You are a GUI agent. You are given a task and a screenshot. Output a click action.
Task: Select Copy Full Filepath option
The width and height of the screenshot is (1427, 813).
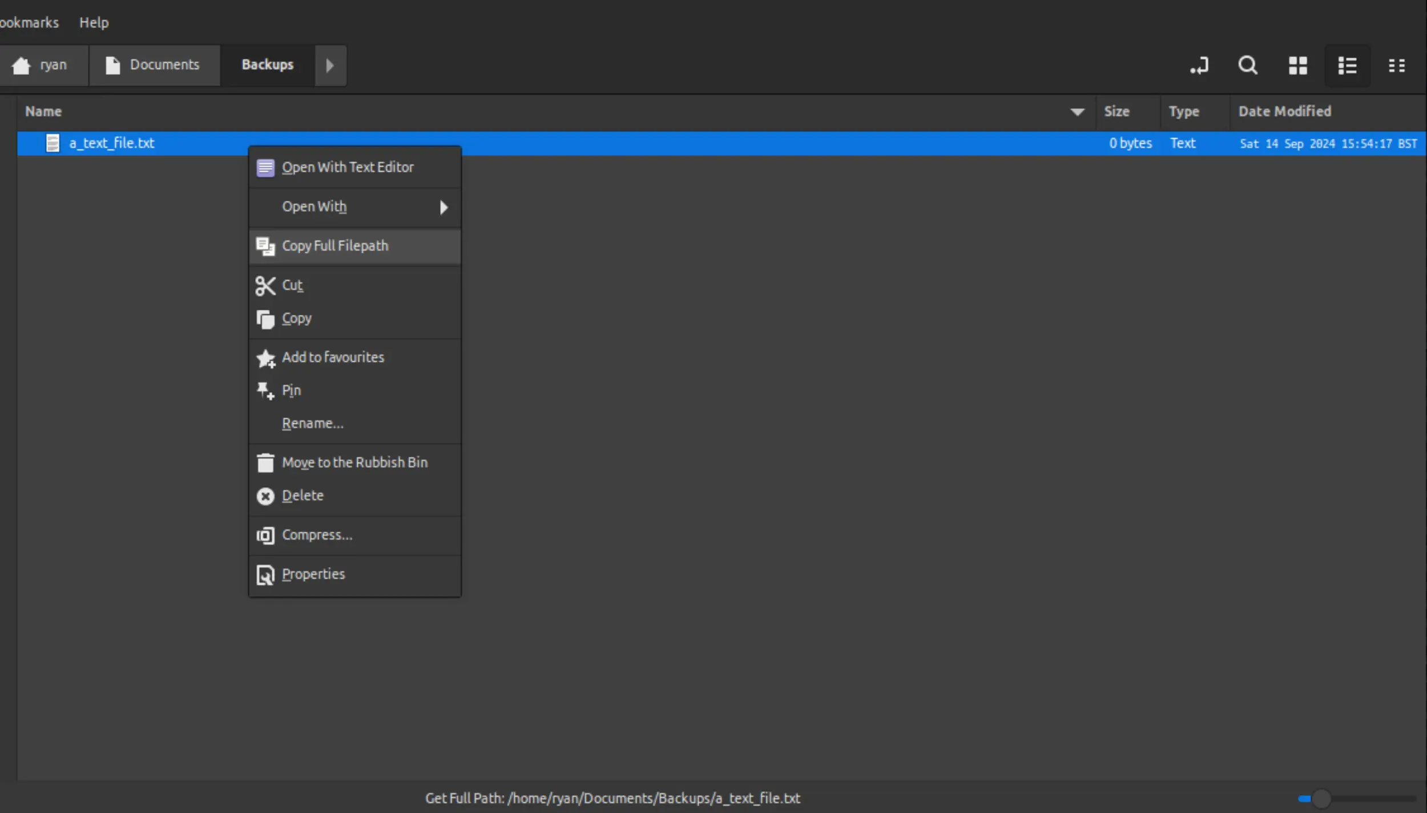[x=335, y=245]
